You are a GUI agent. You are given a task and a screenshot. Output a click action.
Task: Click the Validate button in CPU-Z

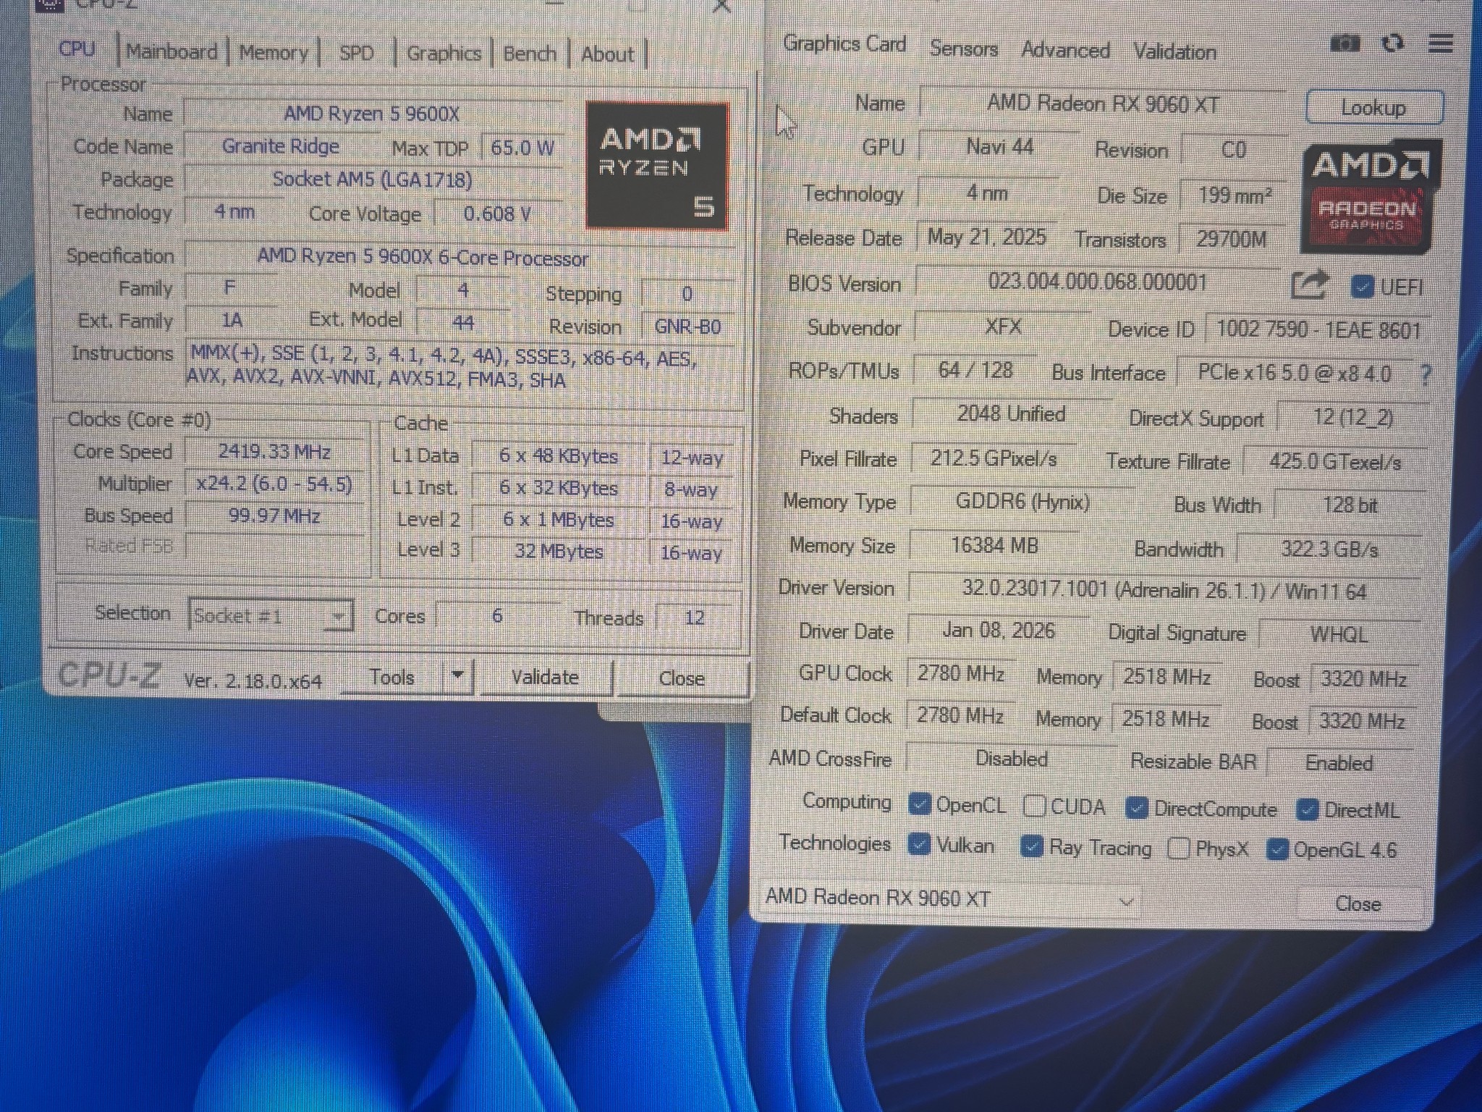point(545,678)
